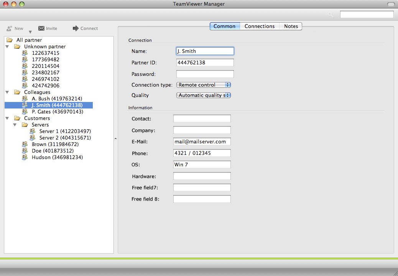Click the Free field 8 input
Image resolution: width=398 pixels, height=276 pixels.
(x=202, y=199)
